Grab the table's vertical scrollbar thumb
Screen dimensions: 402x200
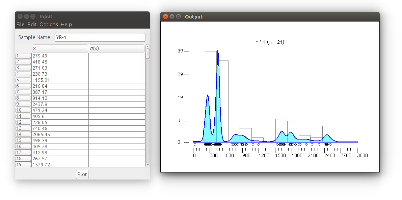tap(148, 54)
